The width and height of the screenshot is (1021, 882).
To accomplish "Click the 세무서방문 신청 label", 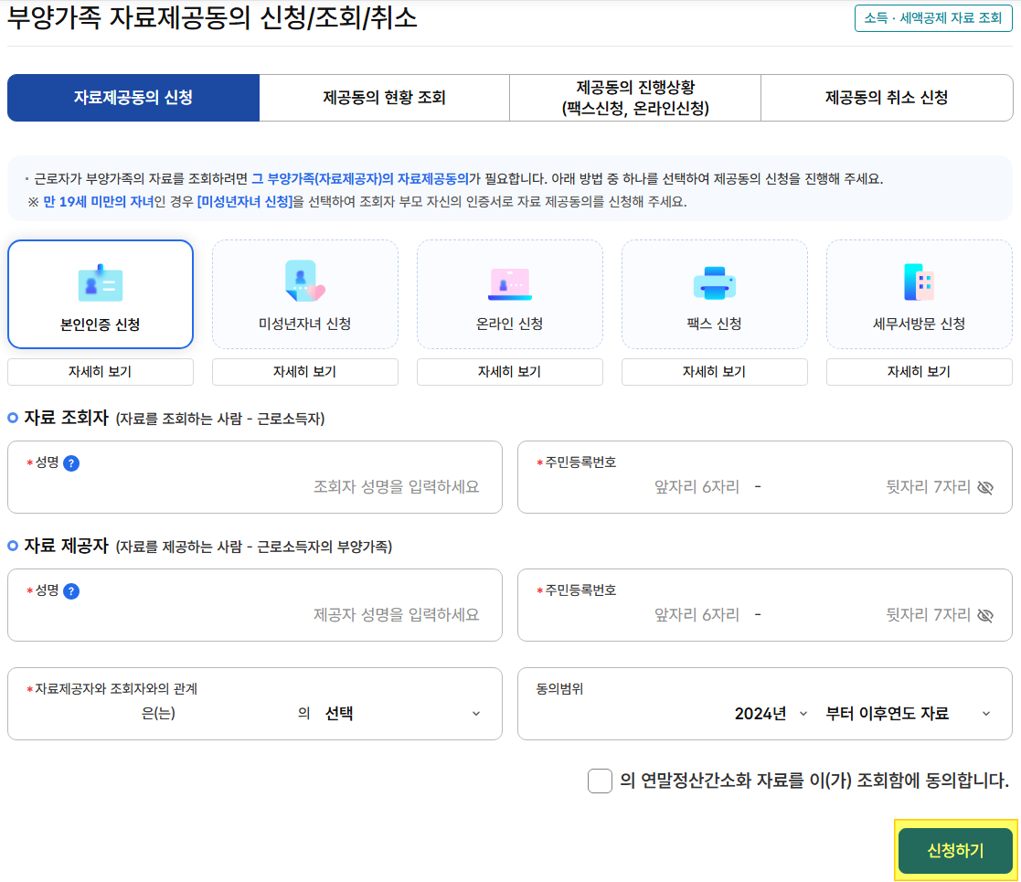I will click(919, 324).
